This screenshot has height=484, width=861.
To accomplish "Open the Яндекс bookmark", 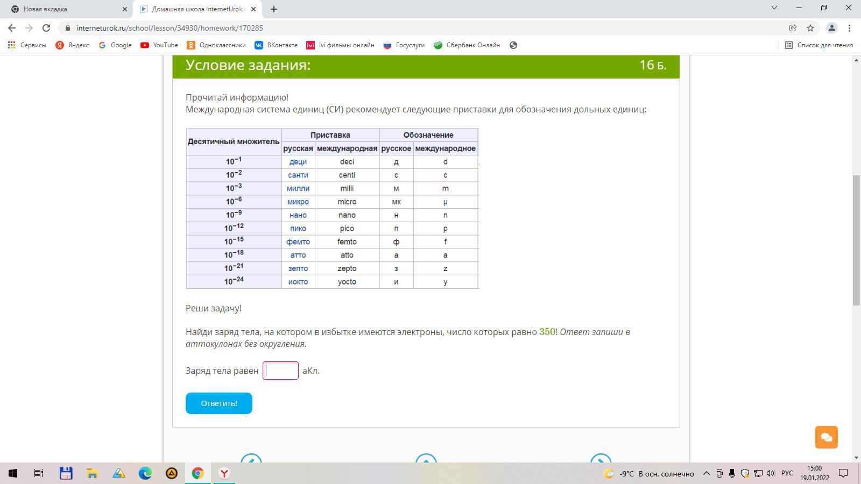I will [72, 45].
